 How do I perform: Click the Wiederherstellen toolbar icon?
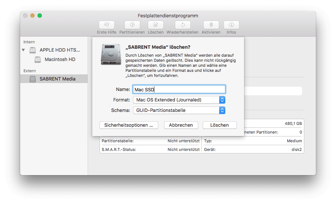click(x=183, y=25)
